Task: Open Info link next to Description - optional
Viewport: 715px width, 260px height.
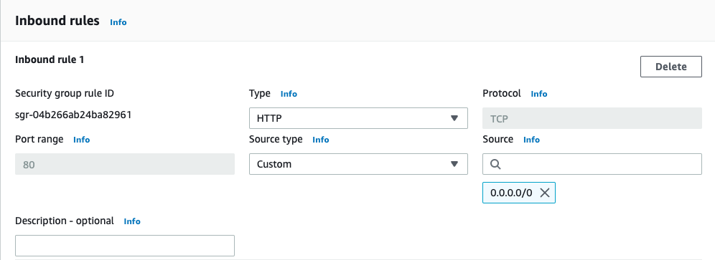Action: [x=132, y=221]
